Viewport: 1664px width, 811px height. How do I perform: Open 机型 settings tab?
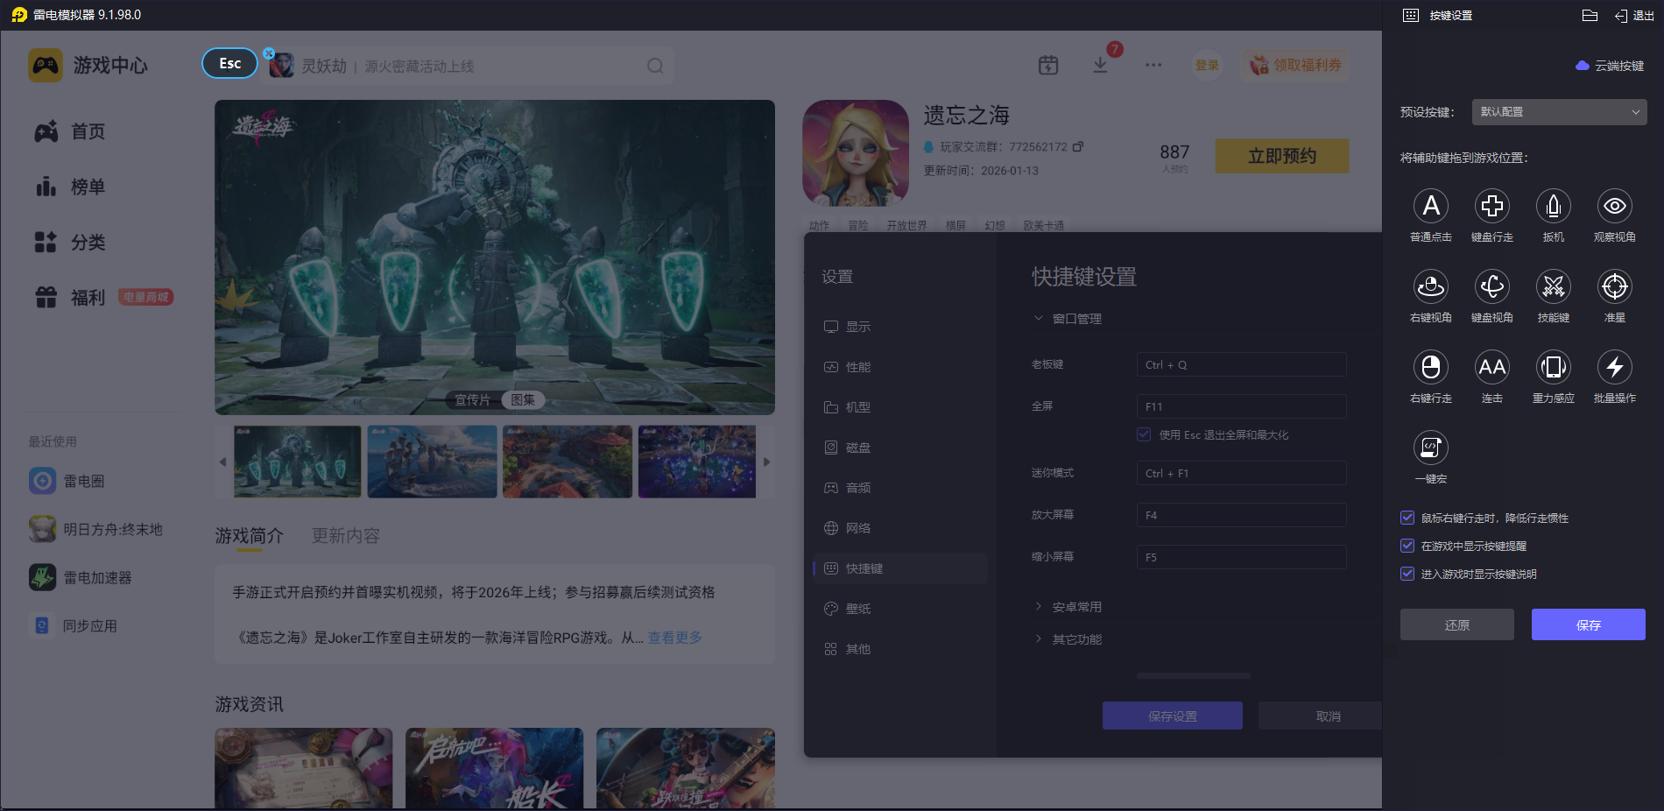click(x=900, y=407)
